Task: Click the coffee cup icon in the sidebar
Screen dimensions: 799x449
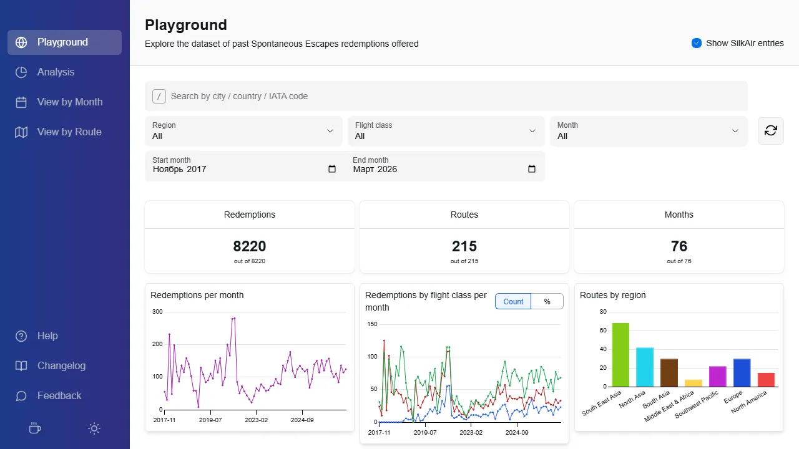Action: click(x=35, y=428)
